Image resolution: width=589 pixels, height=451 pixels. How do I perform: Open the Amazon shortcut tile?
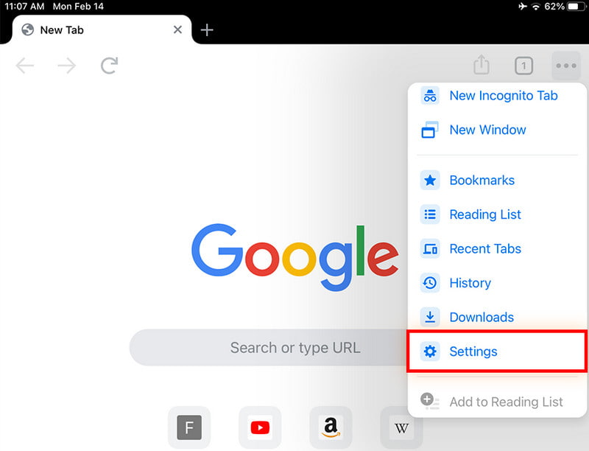[331, 427]
